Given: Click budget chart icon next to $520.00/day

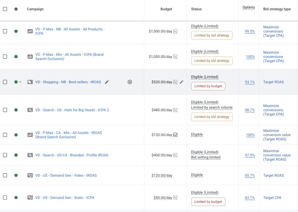Looking at the screenshot, I should click(x=175, y=82).
